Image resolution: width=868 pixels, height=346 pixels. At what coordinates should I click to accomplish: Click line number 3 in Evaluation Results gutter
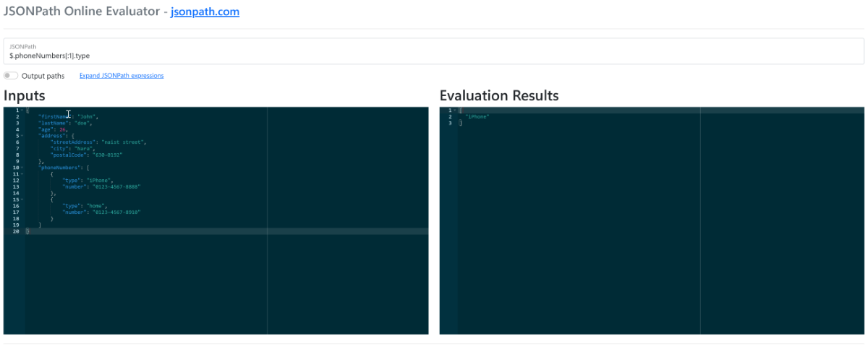(450, 123)
